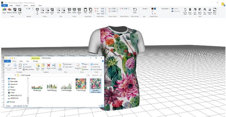Click Delete All in the Color group
This screenshot has height=117, width=226.
point(20,11)
